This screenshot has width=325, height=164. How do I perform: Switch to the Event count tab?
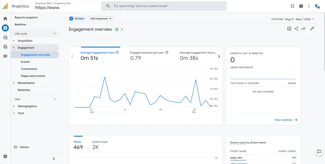100,145
